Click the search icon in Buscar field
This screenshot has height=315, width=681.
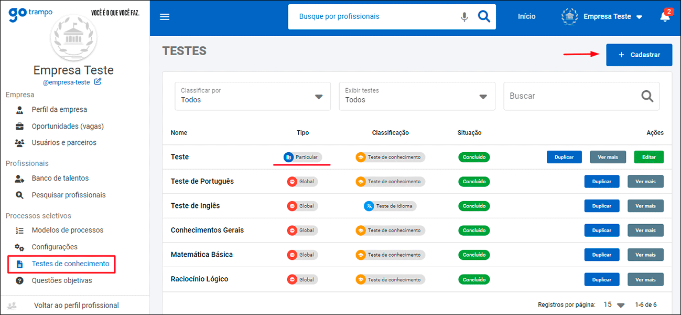[x=647, y=96]
